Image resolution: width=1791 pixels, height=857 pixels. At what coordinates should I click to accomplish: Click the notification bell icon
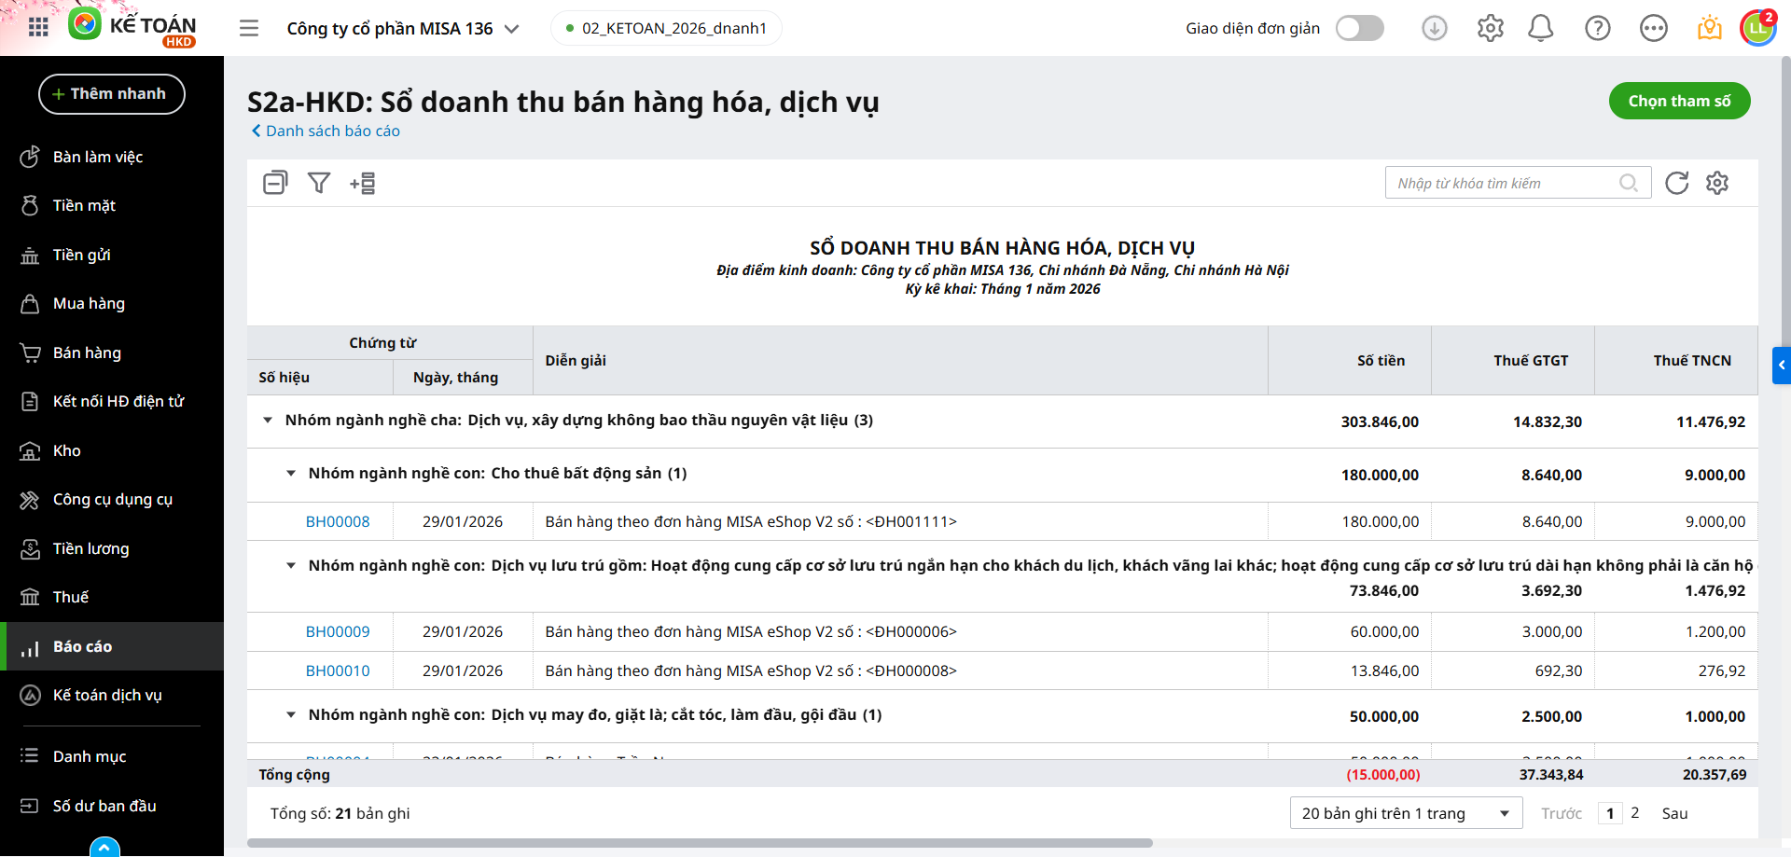[1540, 29]
